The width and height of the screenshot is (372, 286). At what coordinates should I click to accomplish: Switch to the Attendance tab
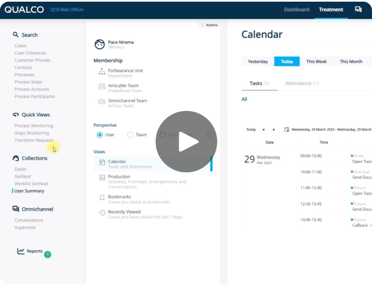pos(301,83)
